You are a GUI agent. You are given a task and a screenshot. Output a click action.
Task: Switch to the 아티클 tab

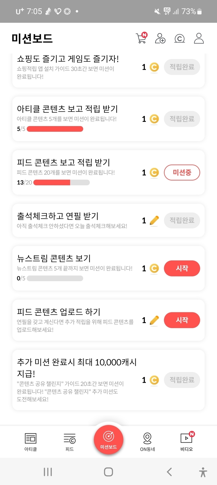[x=31, y=442]
